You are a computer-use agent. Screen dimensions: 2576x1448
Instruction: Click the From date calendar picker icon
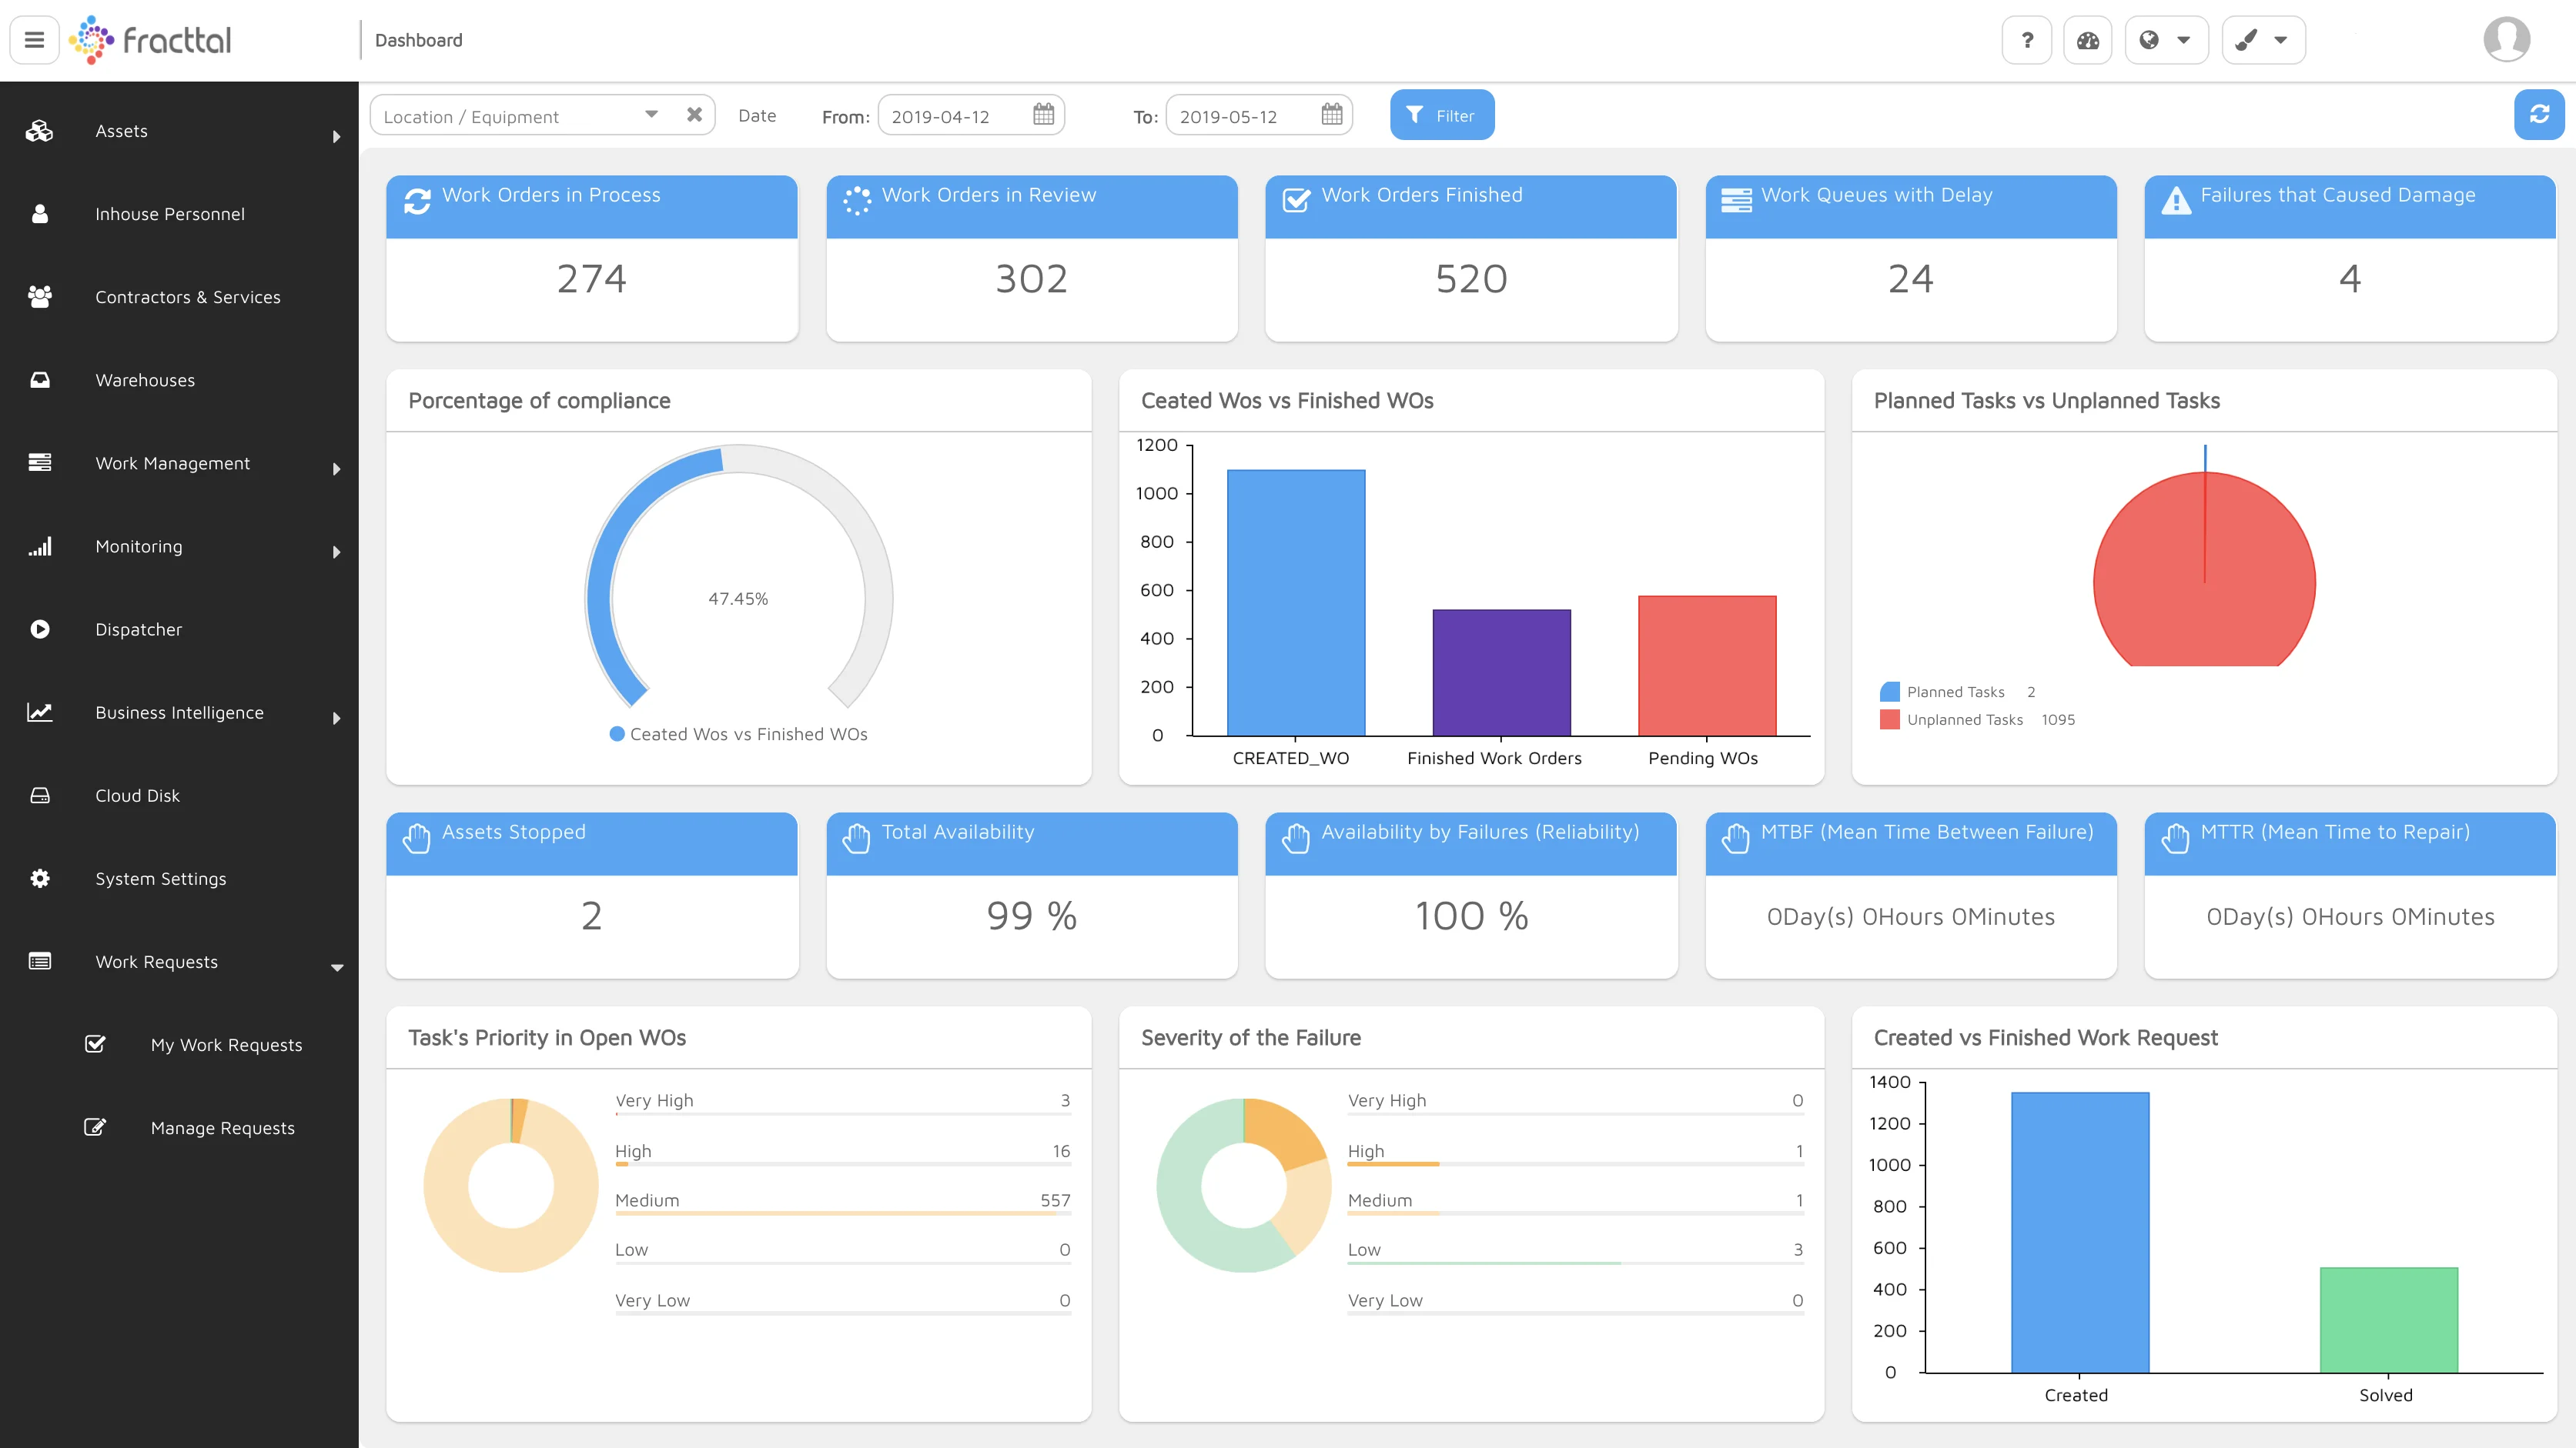pos(1044,115)
